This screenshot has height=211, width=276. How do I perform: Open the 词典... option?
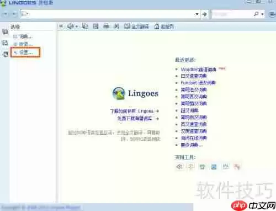[x=23, y=36]
